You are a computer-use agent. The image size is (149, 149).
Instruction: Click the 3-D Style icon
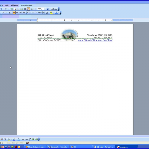click(x=36, y=139)
